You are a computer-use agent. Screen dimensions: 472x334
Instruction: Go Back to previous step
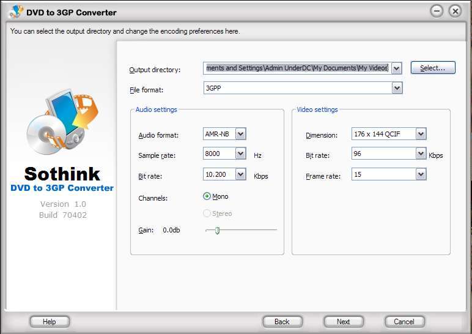282,322
